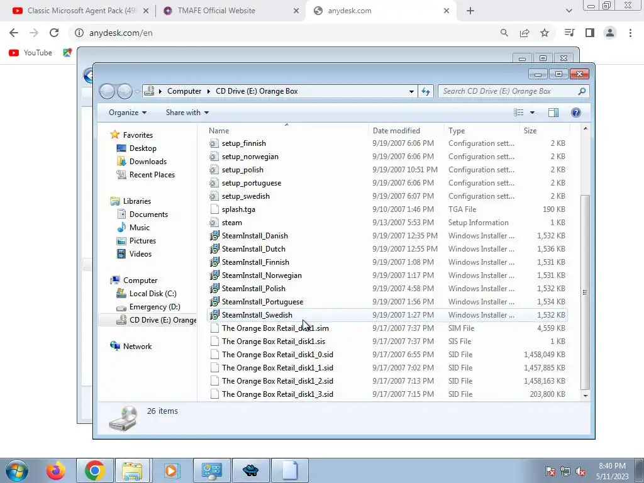Open a new Chrome tab
Image resolution: width=644 pixels, height=483 pixels.
(470, 11)
